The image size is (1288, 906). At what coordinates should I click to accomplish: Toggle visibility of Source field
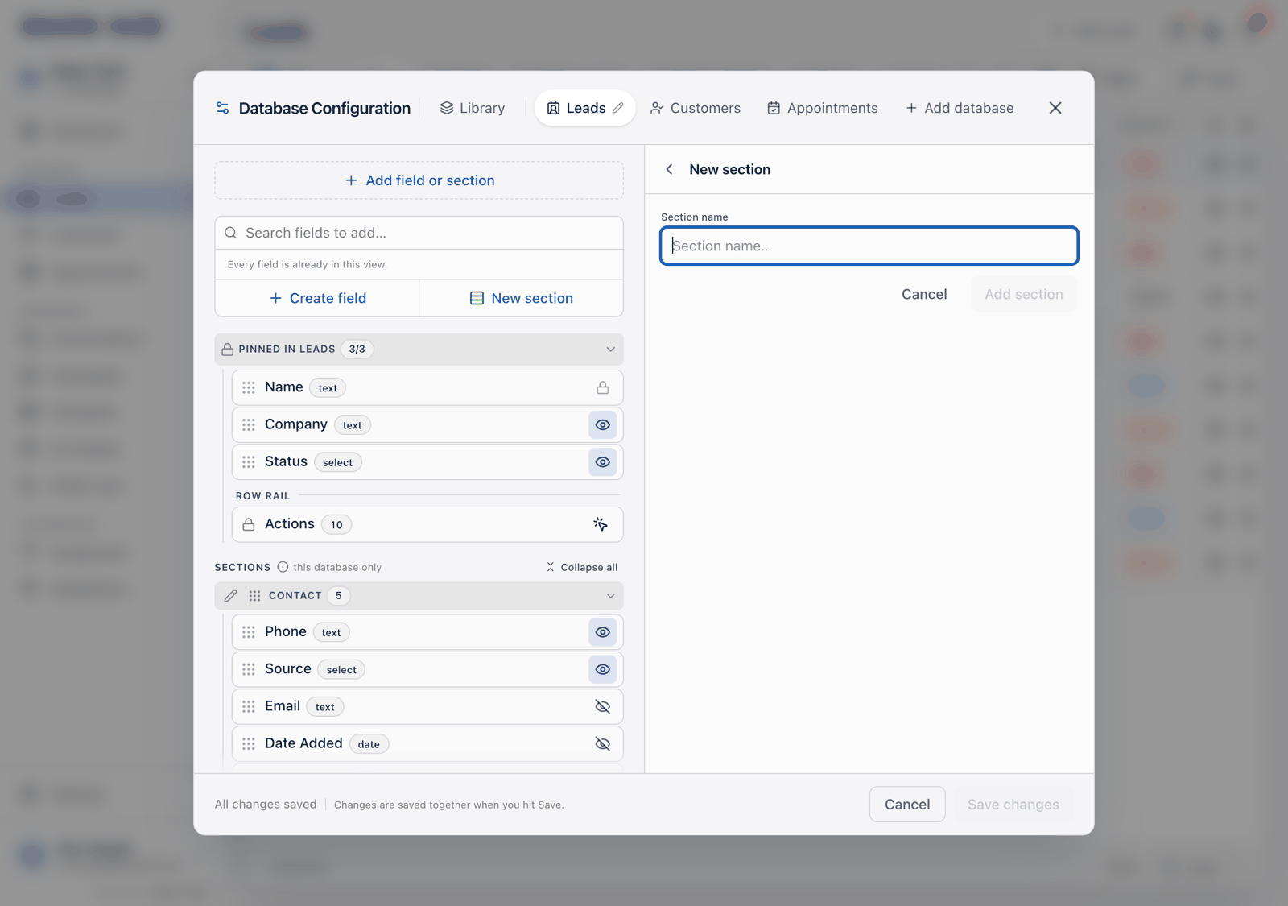click(602, 669)
